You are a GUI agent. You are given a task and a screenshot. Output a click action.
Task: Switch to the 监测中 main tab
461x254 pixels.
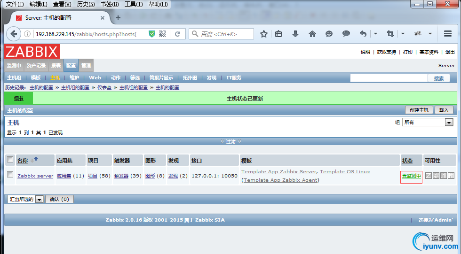[14, 65]
